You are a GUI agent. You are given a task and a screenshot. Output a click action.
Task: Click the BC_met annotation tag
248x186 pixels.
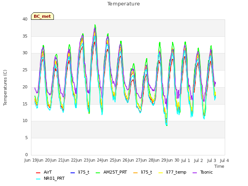(x=42, y=16)
